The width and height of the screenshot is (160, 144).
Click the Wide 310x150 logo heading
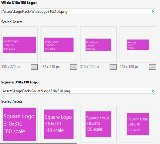(x=19, y=3)
